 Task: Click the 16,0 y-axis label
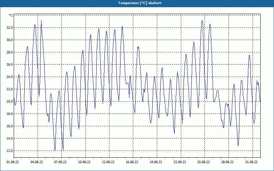10,126
